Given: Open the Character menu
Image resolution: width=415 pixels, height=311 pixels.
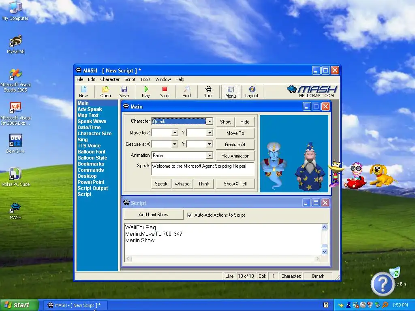Looking at the screenshot, I should tap(110, 79).
